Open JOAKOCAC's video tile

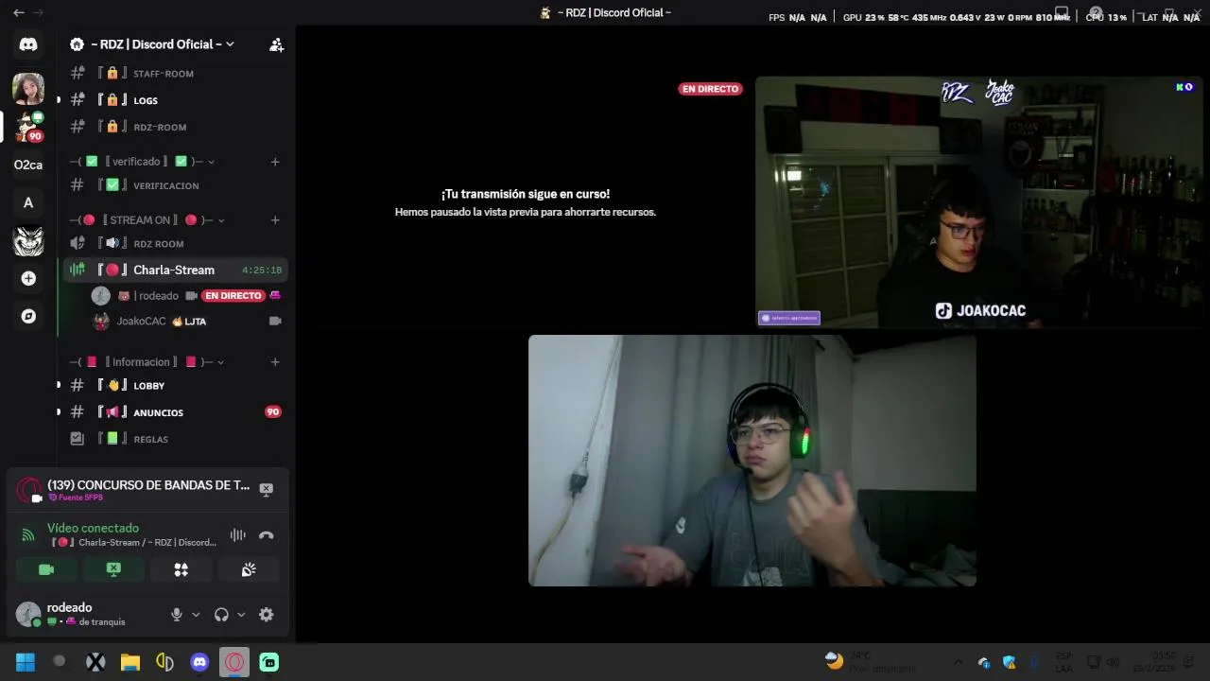[x=979, y=202]
